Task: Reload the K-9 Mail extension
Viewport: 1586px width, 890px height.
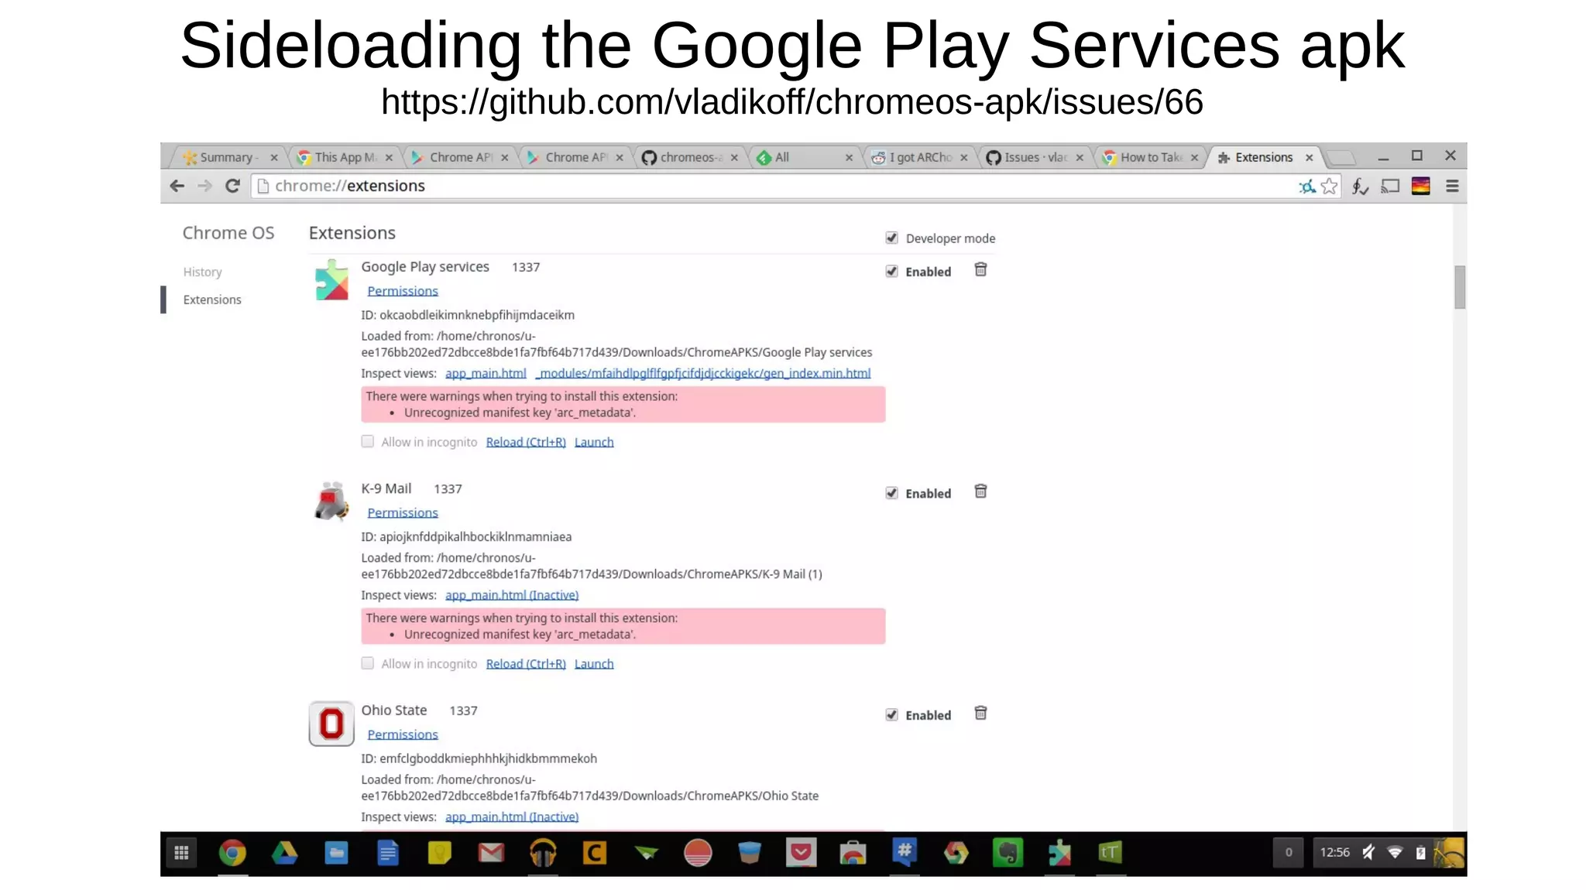Action: coord(526,664)
